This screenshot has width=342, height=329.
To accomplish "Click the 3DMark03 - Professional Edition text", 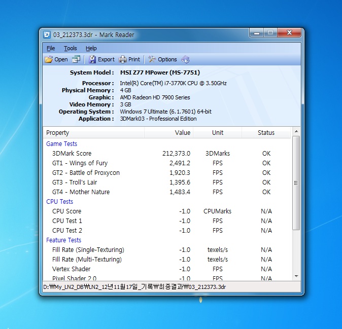I will (158, 119).
